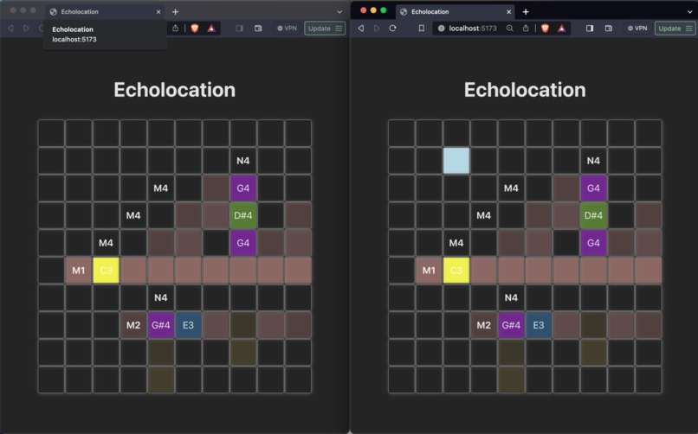Close the Echolocation tab in left window
Image resolution: width=698 pixels, height=434 pixels.
click(158, 12)
